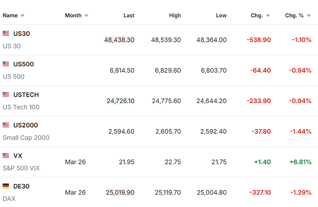Click VX low value 21.75
Screen dimensions: 318x207
click(x=219, y=162)
